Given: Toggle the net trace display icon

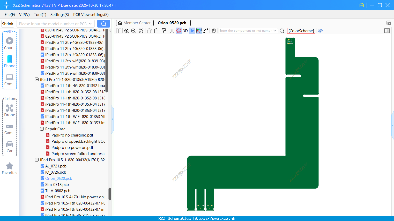Looking at the screenshot, I should [x=199, y=31].
